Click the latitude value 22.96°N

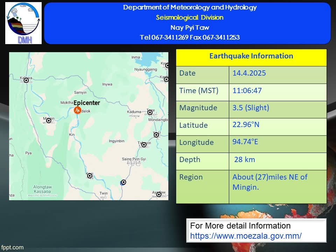pos(246,125)
